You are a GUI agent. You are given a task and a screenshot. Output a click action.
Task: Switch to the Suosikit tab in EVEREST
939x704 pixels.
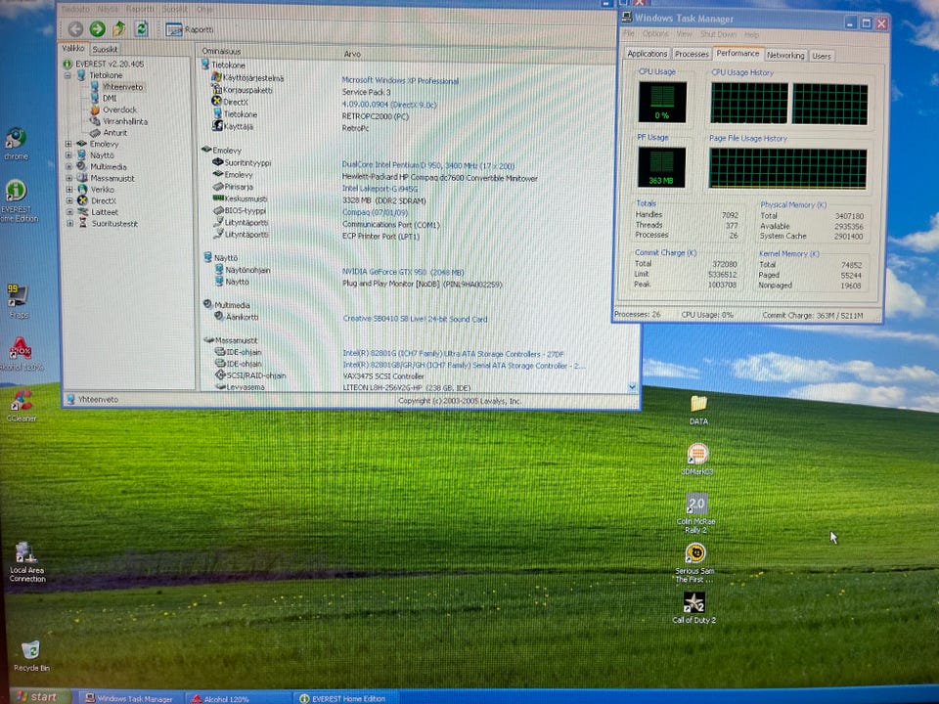click(105, 49)
